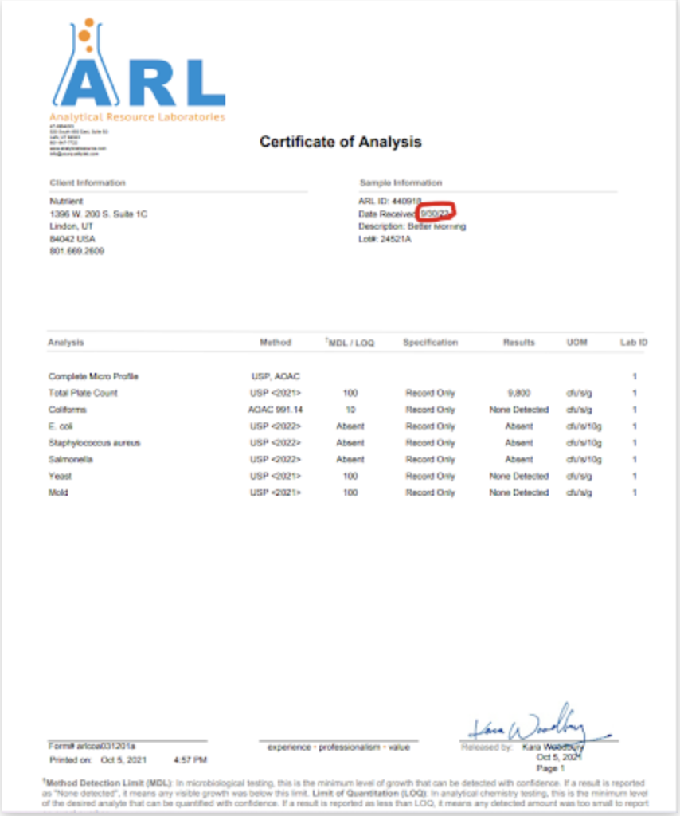Click the 'Page 1' footer text
Image resolution: width=680 pixels, height=816 pixels.
coord(550,768)
